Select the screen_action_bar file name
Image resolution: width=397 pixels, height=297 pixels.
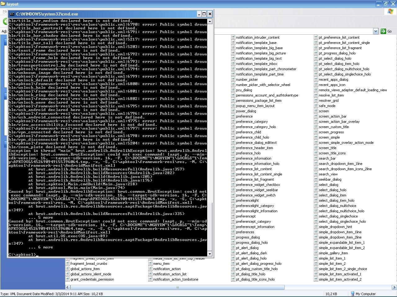click(332, 116)
